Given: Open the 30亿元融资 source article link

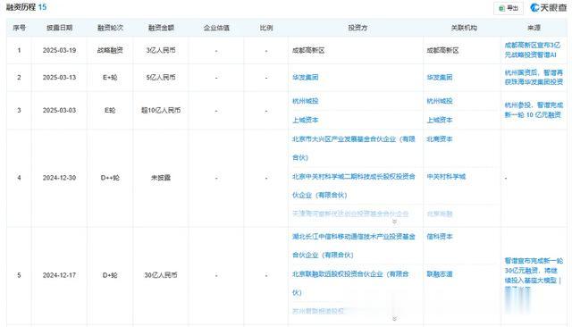Looking at the screenshot, I should [534, 275].
